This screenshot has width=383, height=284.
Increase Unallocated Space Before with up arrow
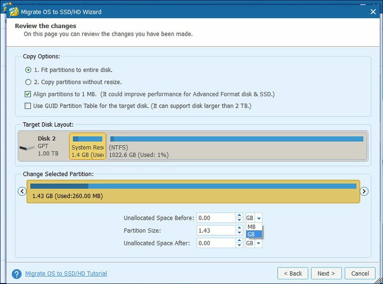pos(239,216)
